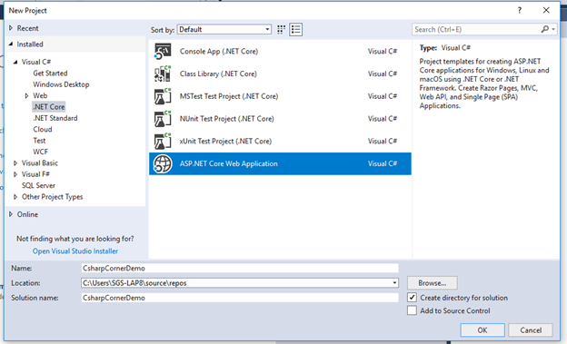Open the Location path dropdown arrow
Viewport: 567px width, 344px height.
pyautogui.click(x=394, y=283)
